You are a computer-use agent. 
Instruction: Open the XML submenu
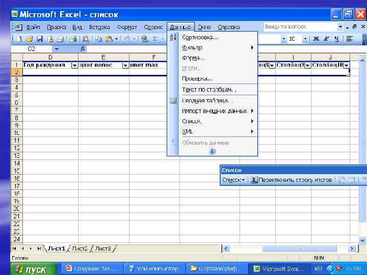click(x=213, y=131)
